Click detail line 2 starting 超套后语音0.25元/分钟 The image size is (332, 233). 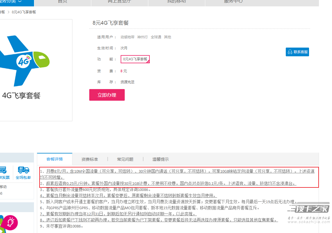click(168, 183)
